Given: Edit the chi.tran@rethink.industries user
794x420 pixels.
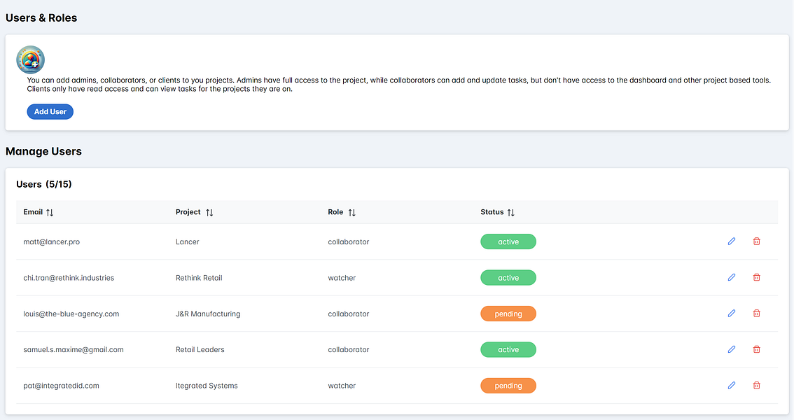Looking at the screenshot, I should [732, 277].
